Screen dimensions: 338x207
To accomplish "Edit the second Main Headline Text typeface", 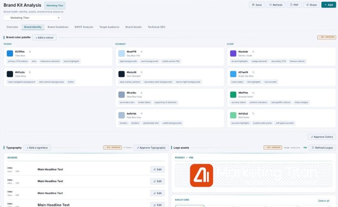I will 157,181.
